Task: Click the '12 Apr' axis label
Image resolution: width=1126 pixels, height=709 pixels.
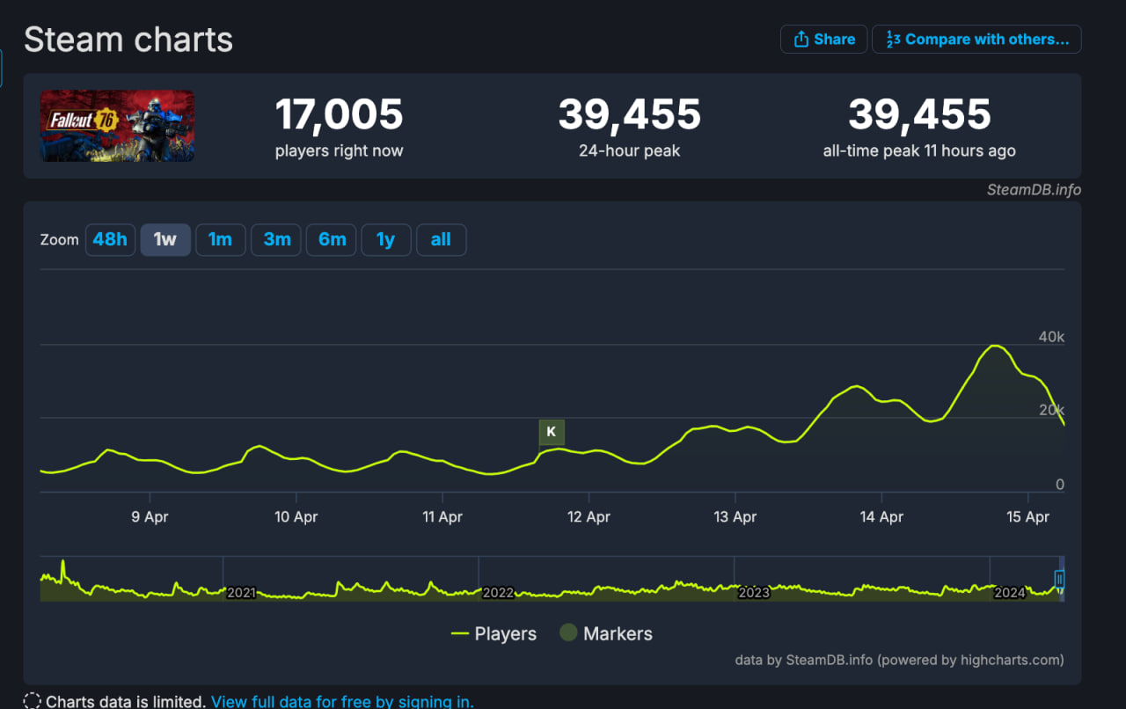Action: tap(589, 516)
